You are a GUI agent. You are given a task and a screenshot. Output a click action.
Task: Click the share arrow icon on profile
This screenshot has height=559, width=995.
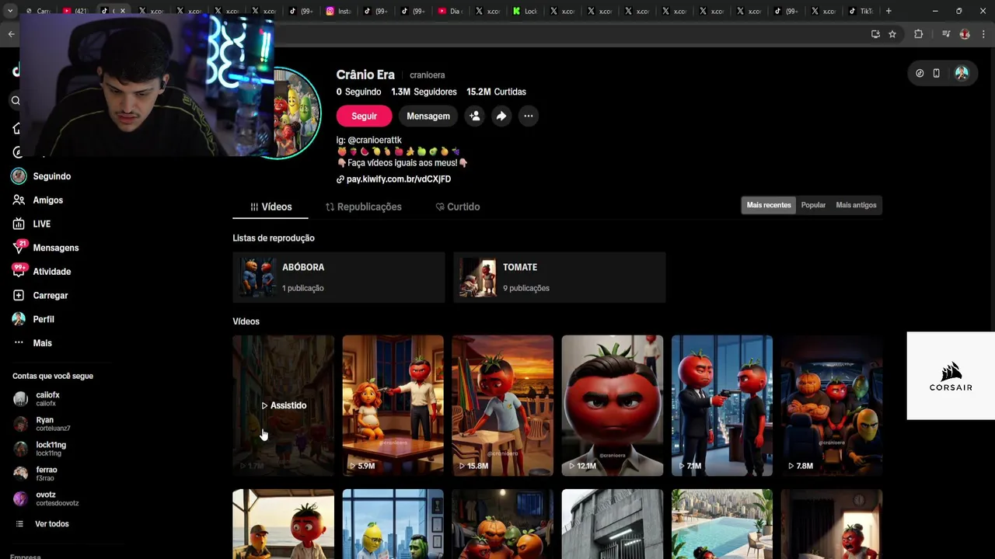(501, 116)
